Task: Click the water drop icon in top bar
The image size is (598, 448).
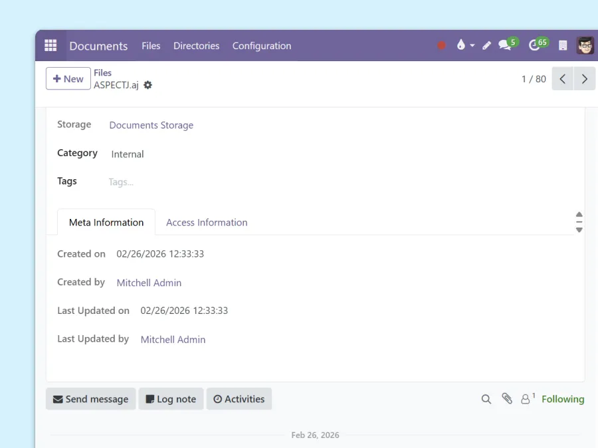Action: click(x=461, y=45)
